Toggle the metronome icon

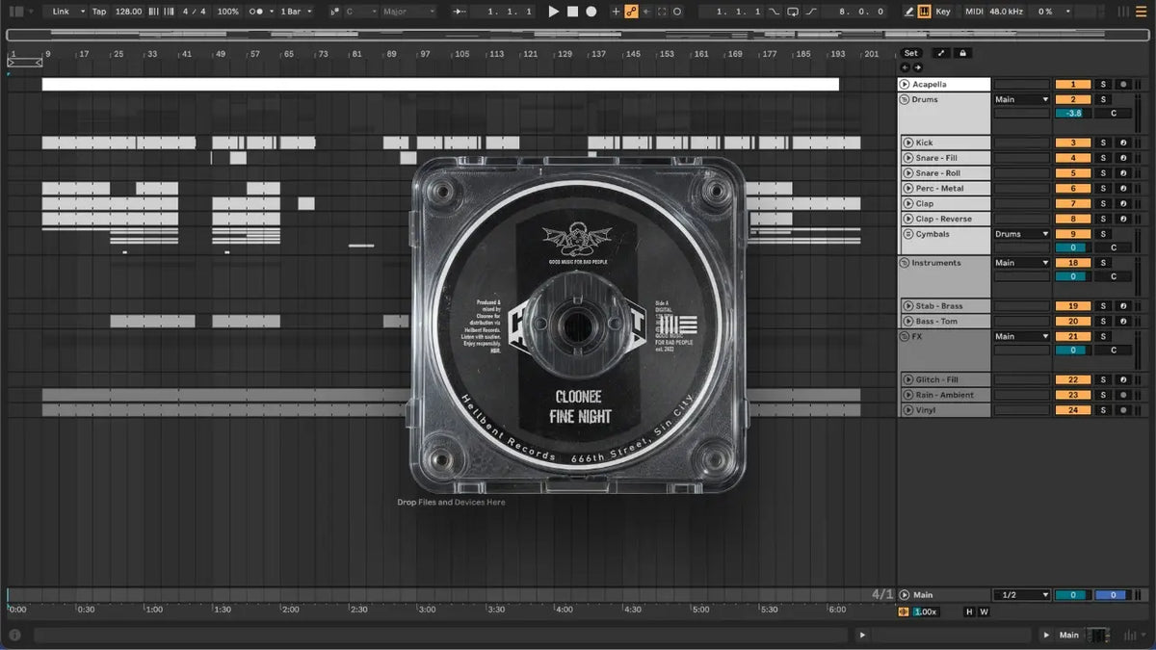[258, 12]
